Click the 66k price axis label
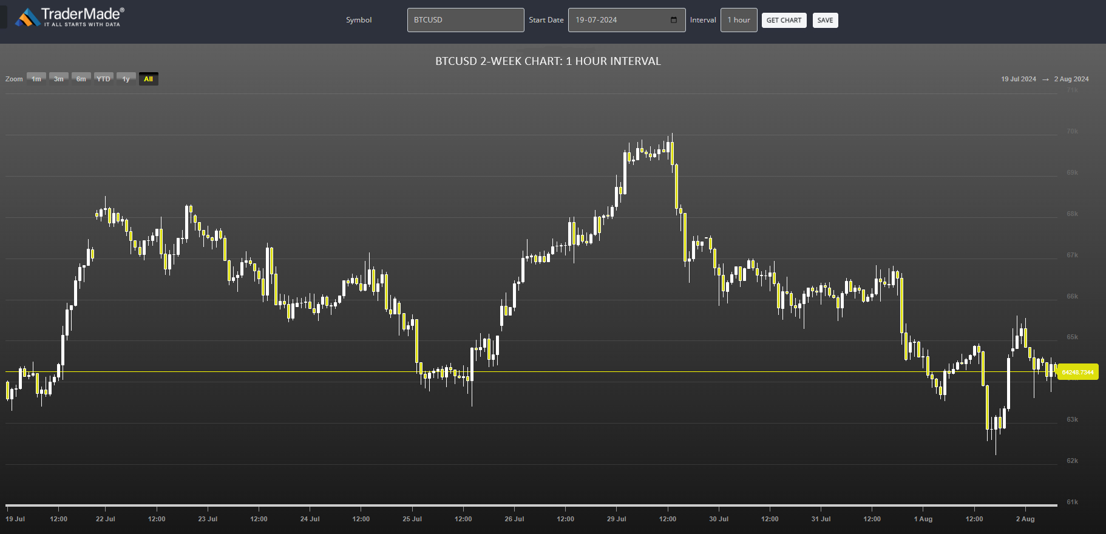 1072,296
